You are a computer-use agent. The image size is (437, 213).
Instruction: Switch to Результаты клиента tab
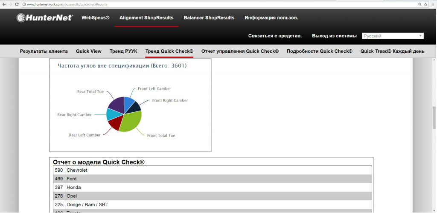44,51
